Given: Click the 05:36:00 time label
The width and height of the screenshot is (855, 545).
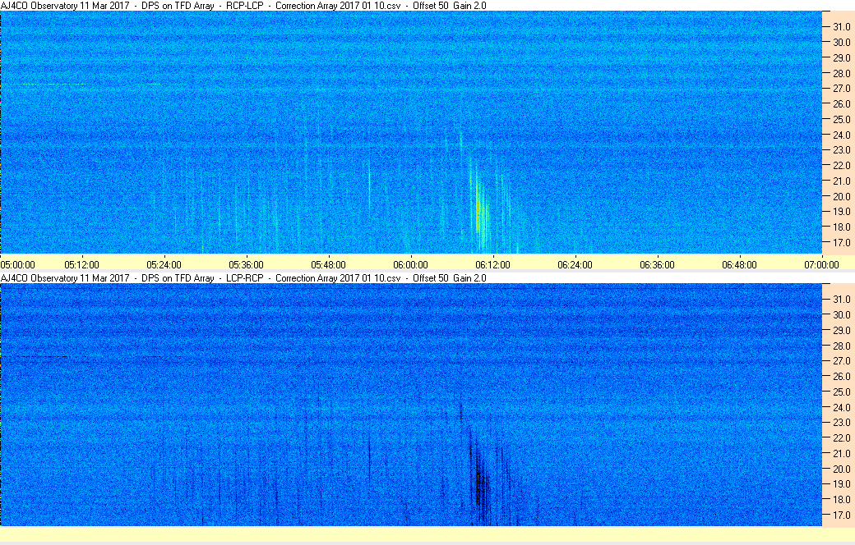Looking at the screenshot, I should 246,264.
